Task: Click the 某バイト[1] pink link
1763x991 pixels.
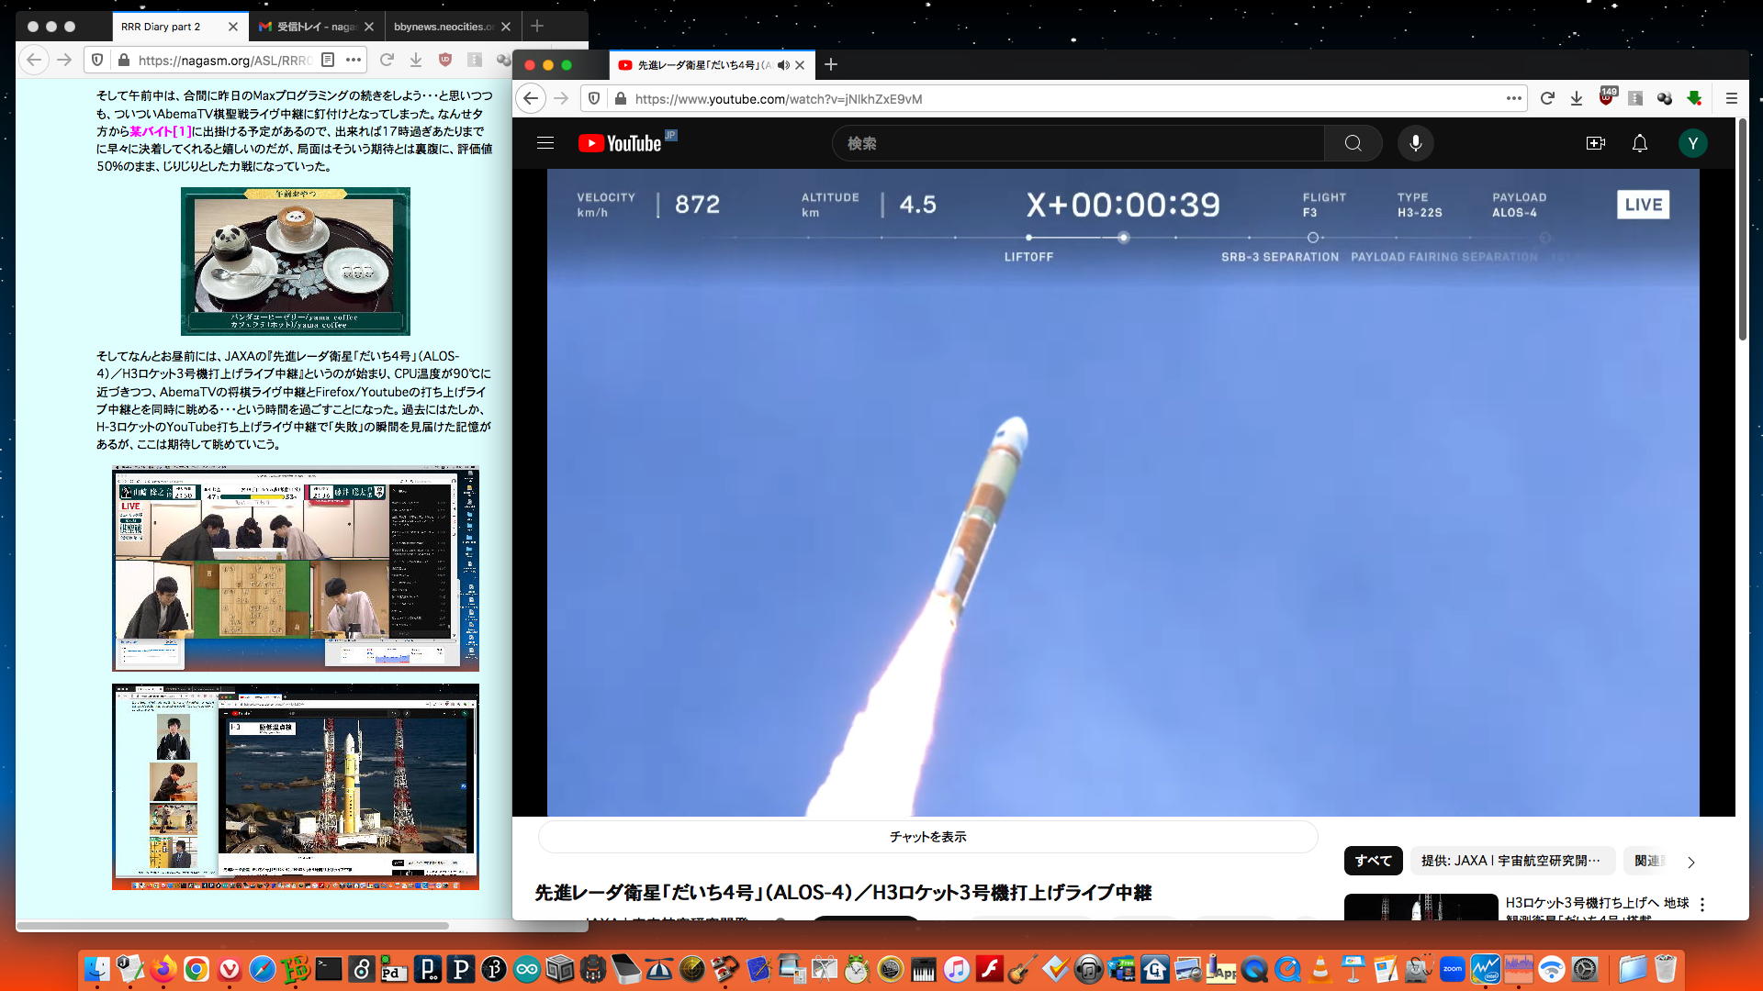Action: click(x=161, y=131)
